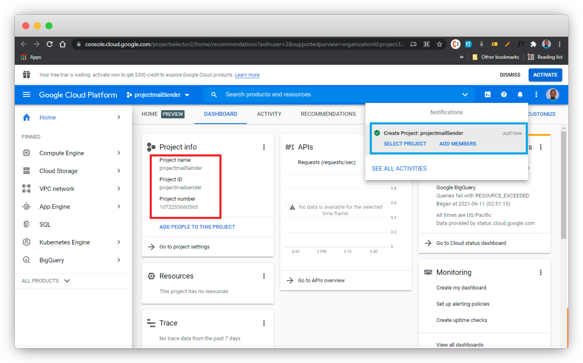Expand App Engine submenu chevron
Image resolution: width=583 pixels, height=363 pixels.
point(119,207)
